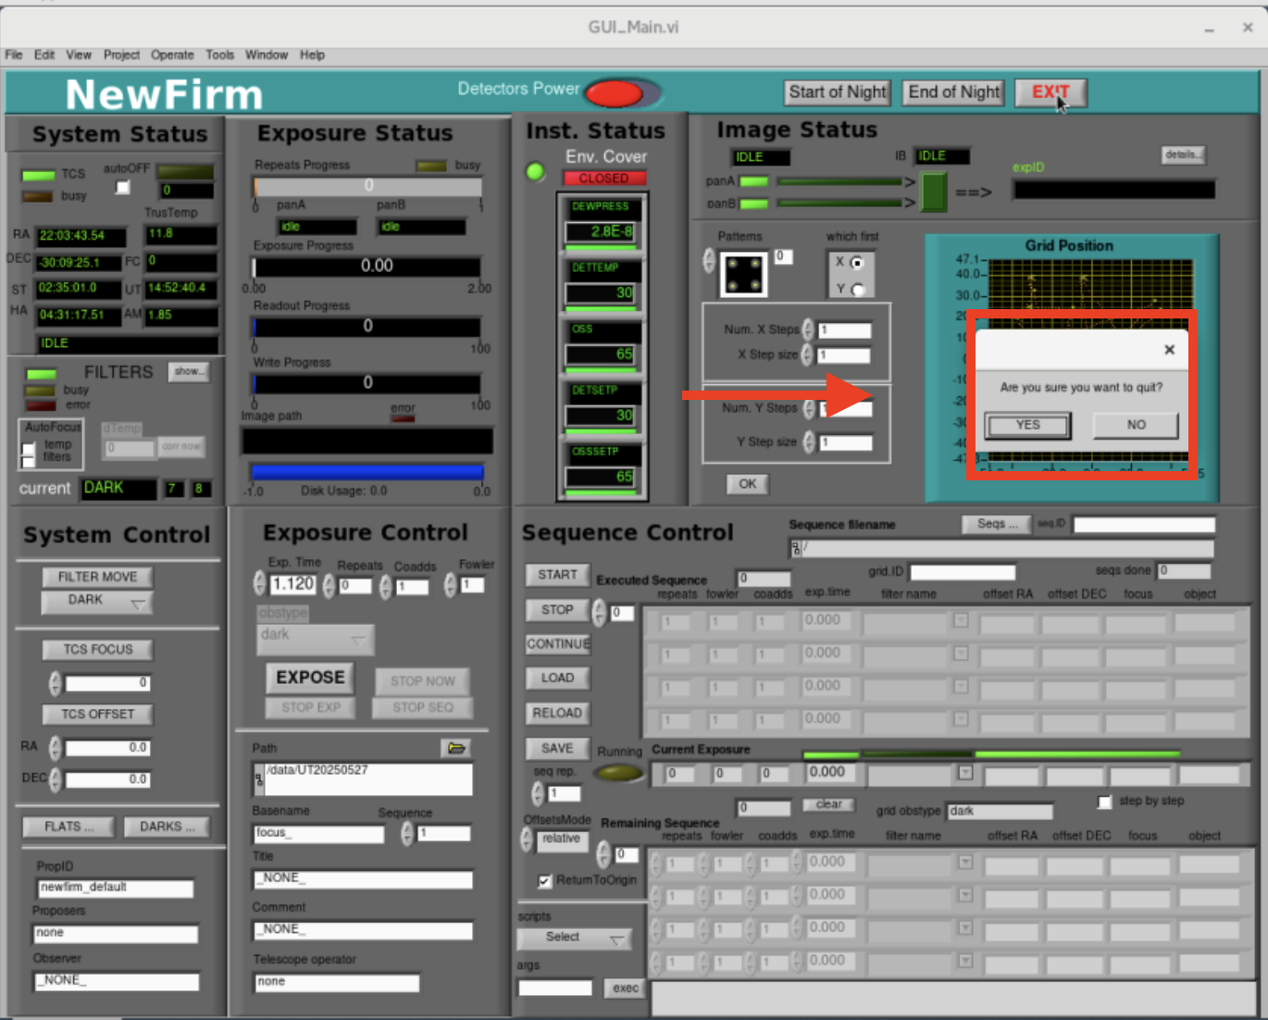The image size is (1268, 1020).
Task: Click the EXPOSE button
Action: click(x=310, y=678)
